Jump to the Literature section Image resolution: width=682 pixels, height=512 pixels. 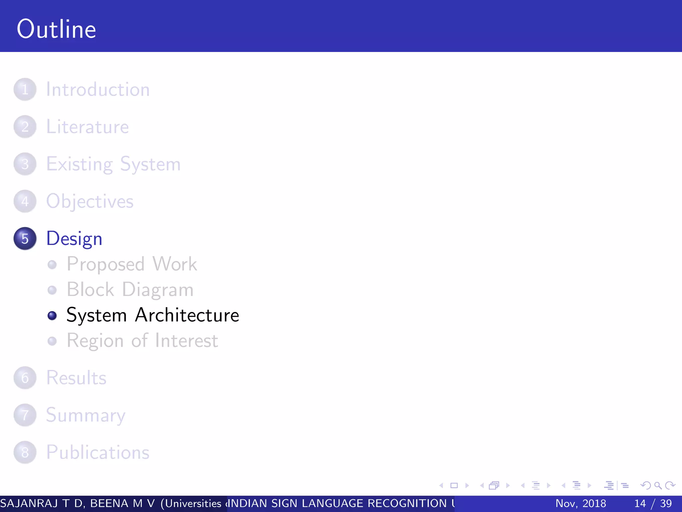point(87,127)
